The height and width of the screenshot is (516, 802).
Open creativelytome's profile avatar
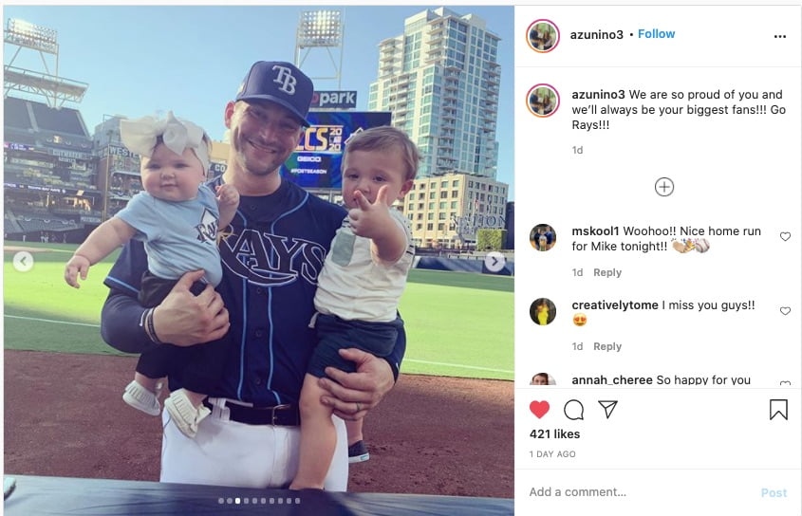pos(543,311)
